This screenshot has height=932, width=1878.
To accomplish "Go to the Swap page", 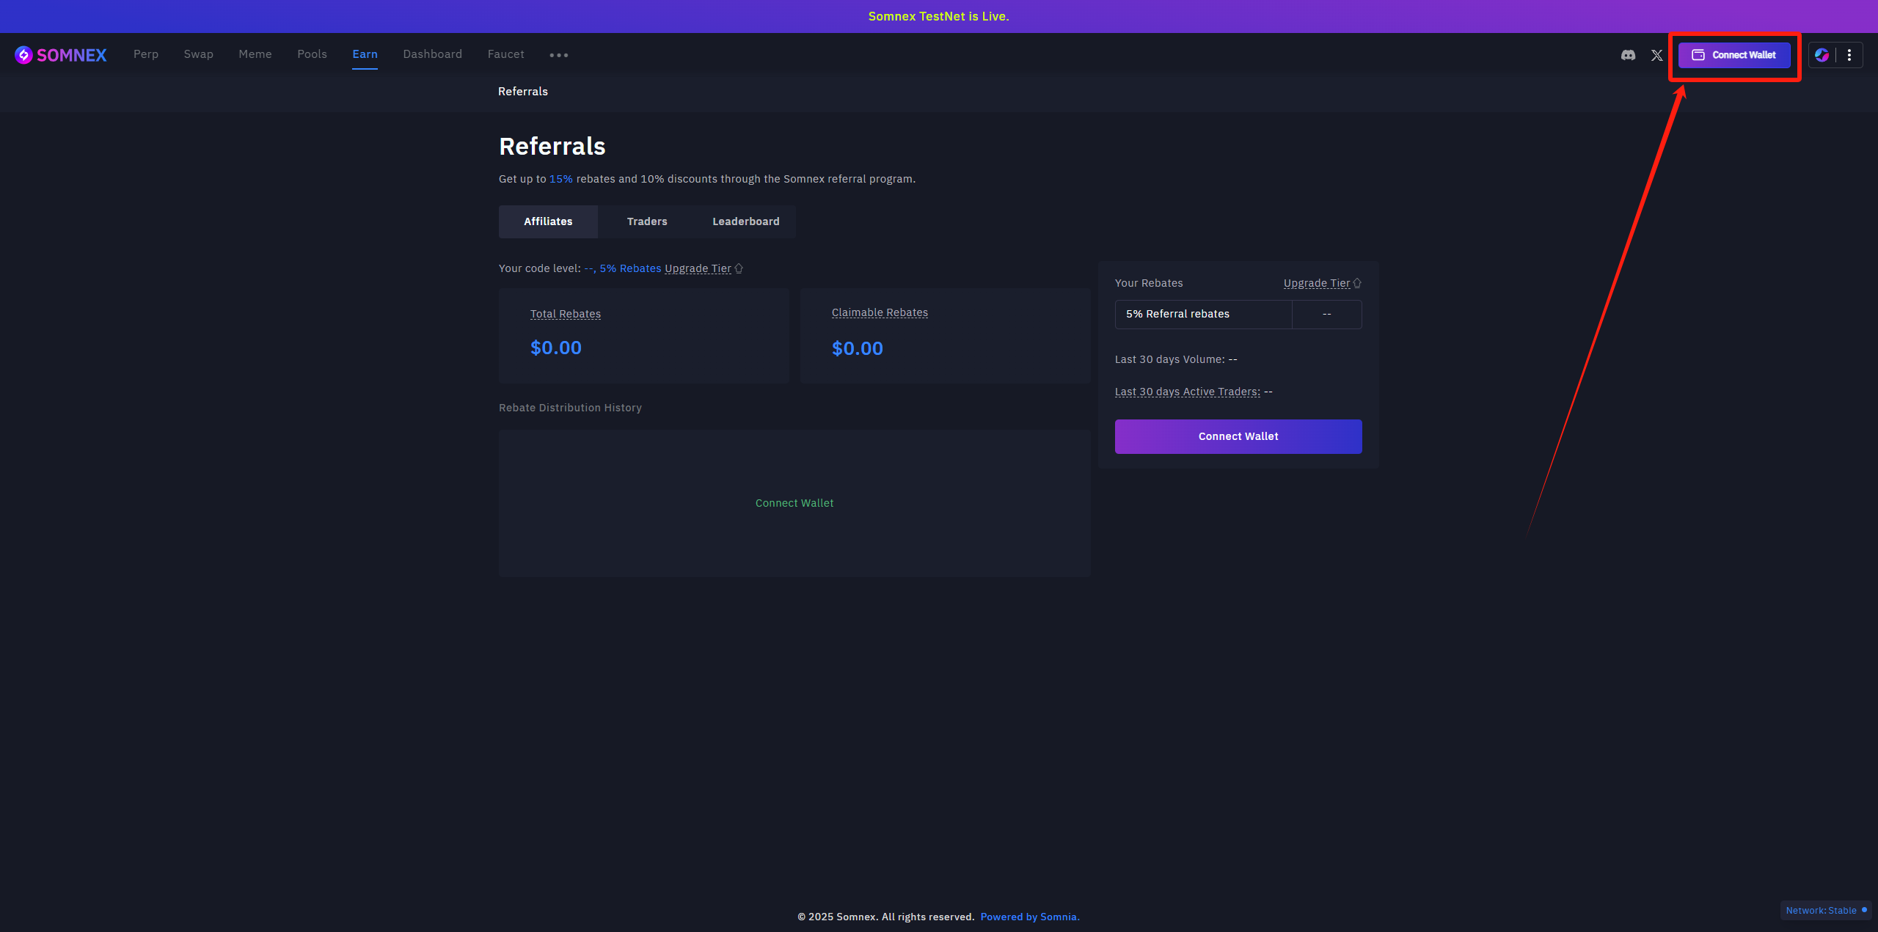I will 199,54.
